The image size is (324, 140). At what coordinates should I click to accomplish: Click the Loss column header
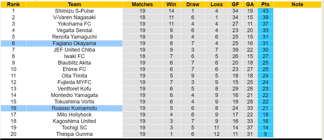[217, 4]
